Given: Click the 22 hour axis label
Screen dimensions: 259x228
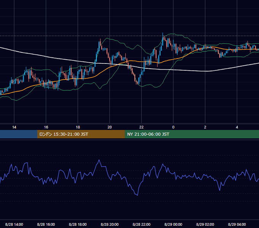Looking at the screenshot, I should [141, 127].
